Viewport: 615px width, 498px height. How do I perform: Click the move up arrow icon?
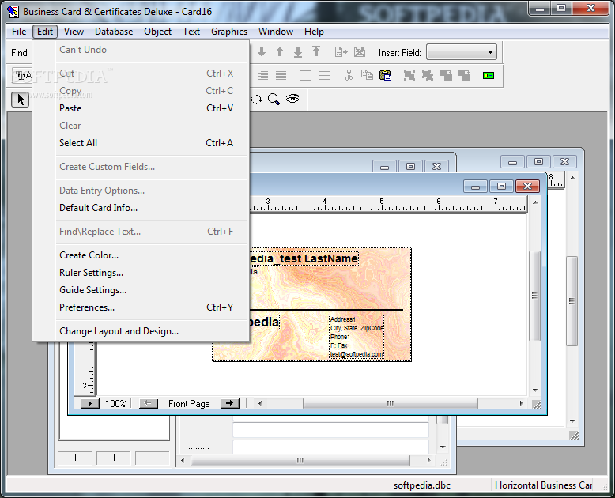[280, 51]
